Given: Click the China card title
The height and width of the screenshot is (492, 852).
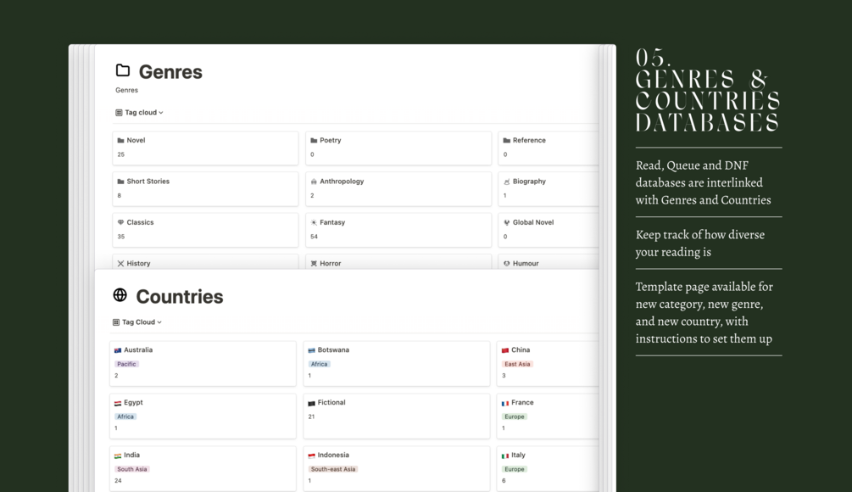Looking at the screenshot, I should (x=521, y=350).
